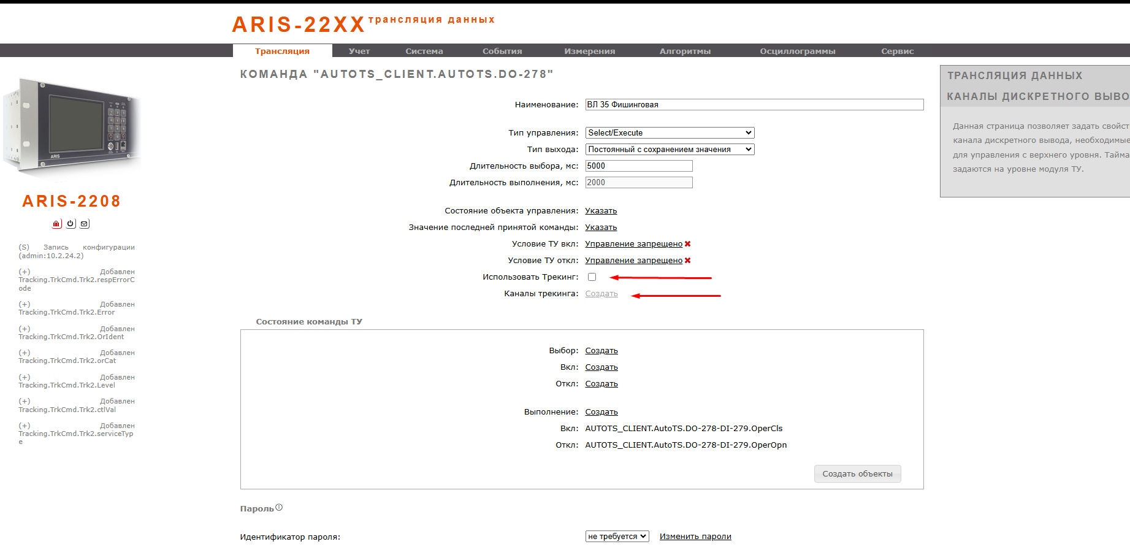
Task: Click 'Указать' for Состояние объекта управления
Action: click(x=601, y=211)
